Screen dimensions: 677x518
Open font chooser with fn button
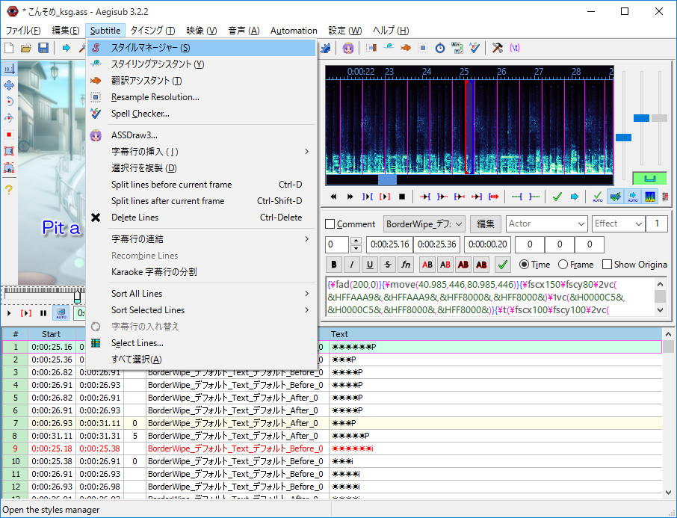[406, 265]
